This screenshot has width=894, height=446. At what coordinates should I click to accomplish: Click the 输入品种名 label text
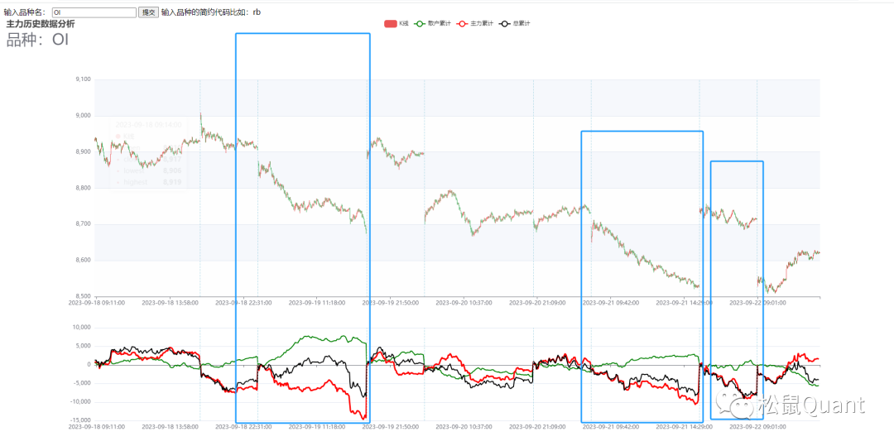tap(25, 12)
